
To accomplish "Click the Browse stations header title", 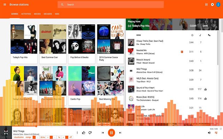I will 19,5.
